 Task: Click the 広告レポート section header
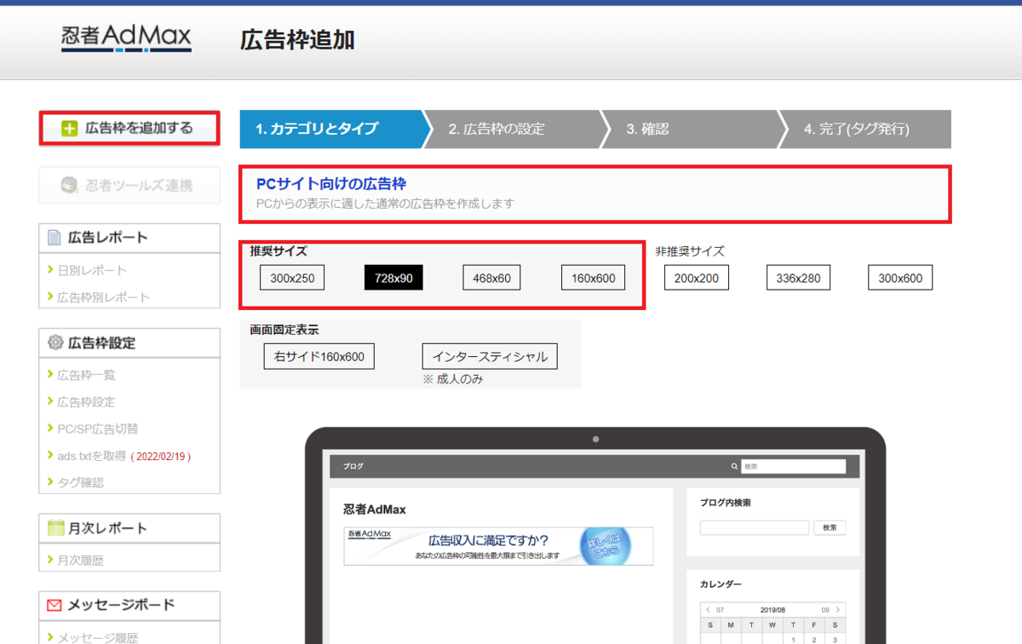129,238
